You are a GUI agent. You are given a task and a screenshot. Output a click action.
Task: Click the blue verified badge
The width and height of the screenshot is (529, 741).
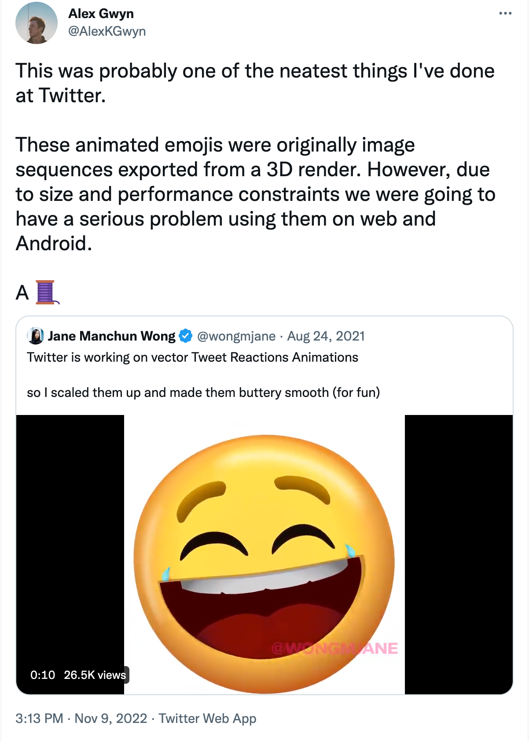point(186,336)
